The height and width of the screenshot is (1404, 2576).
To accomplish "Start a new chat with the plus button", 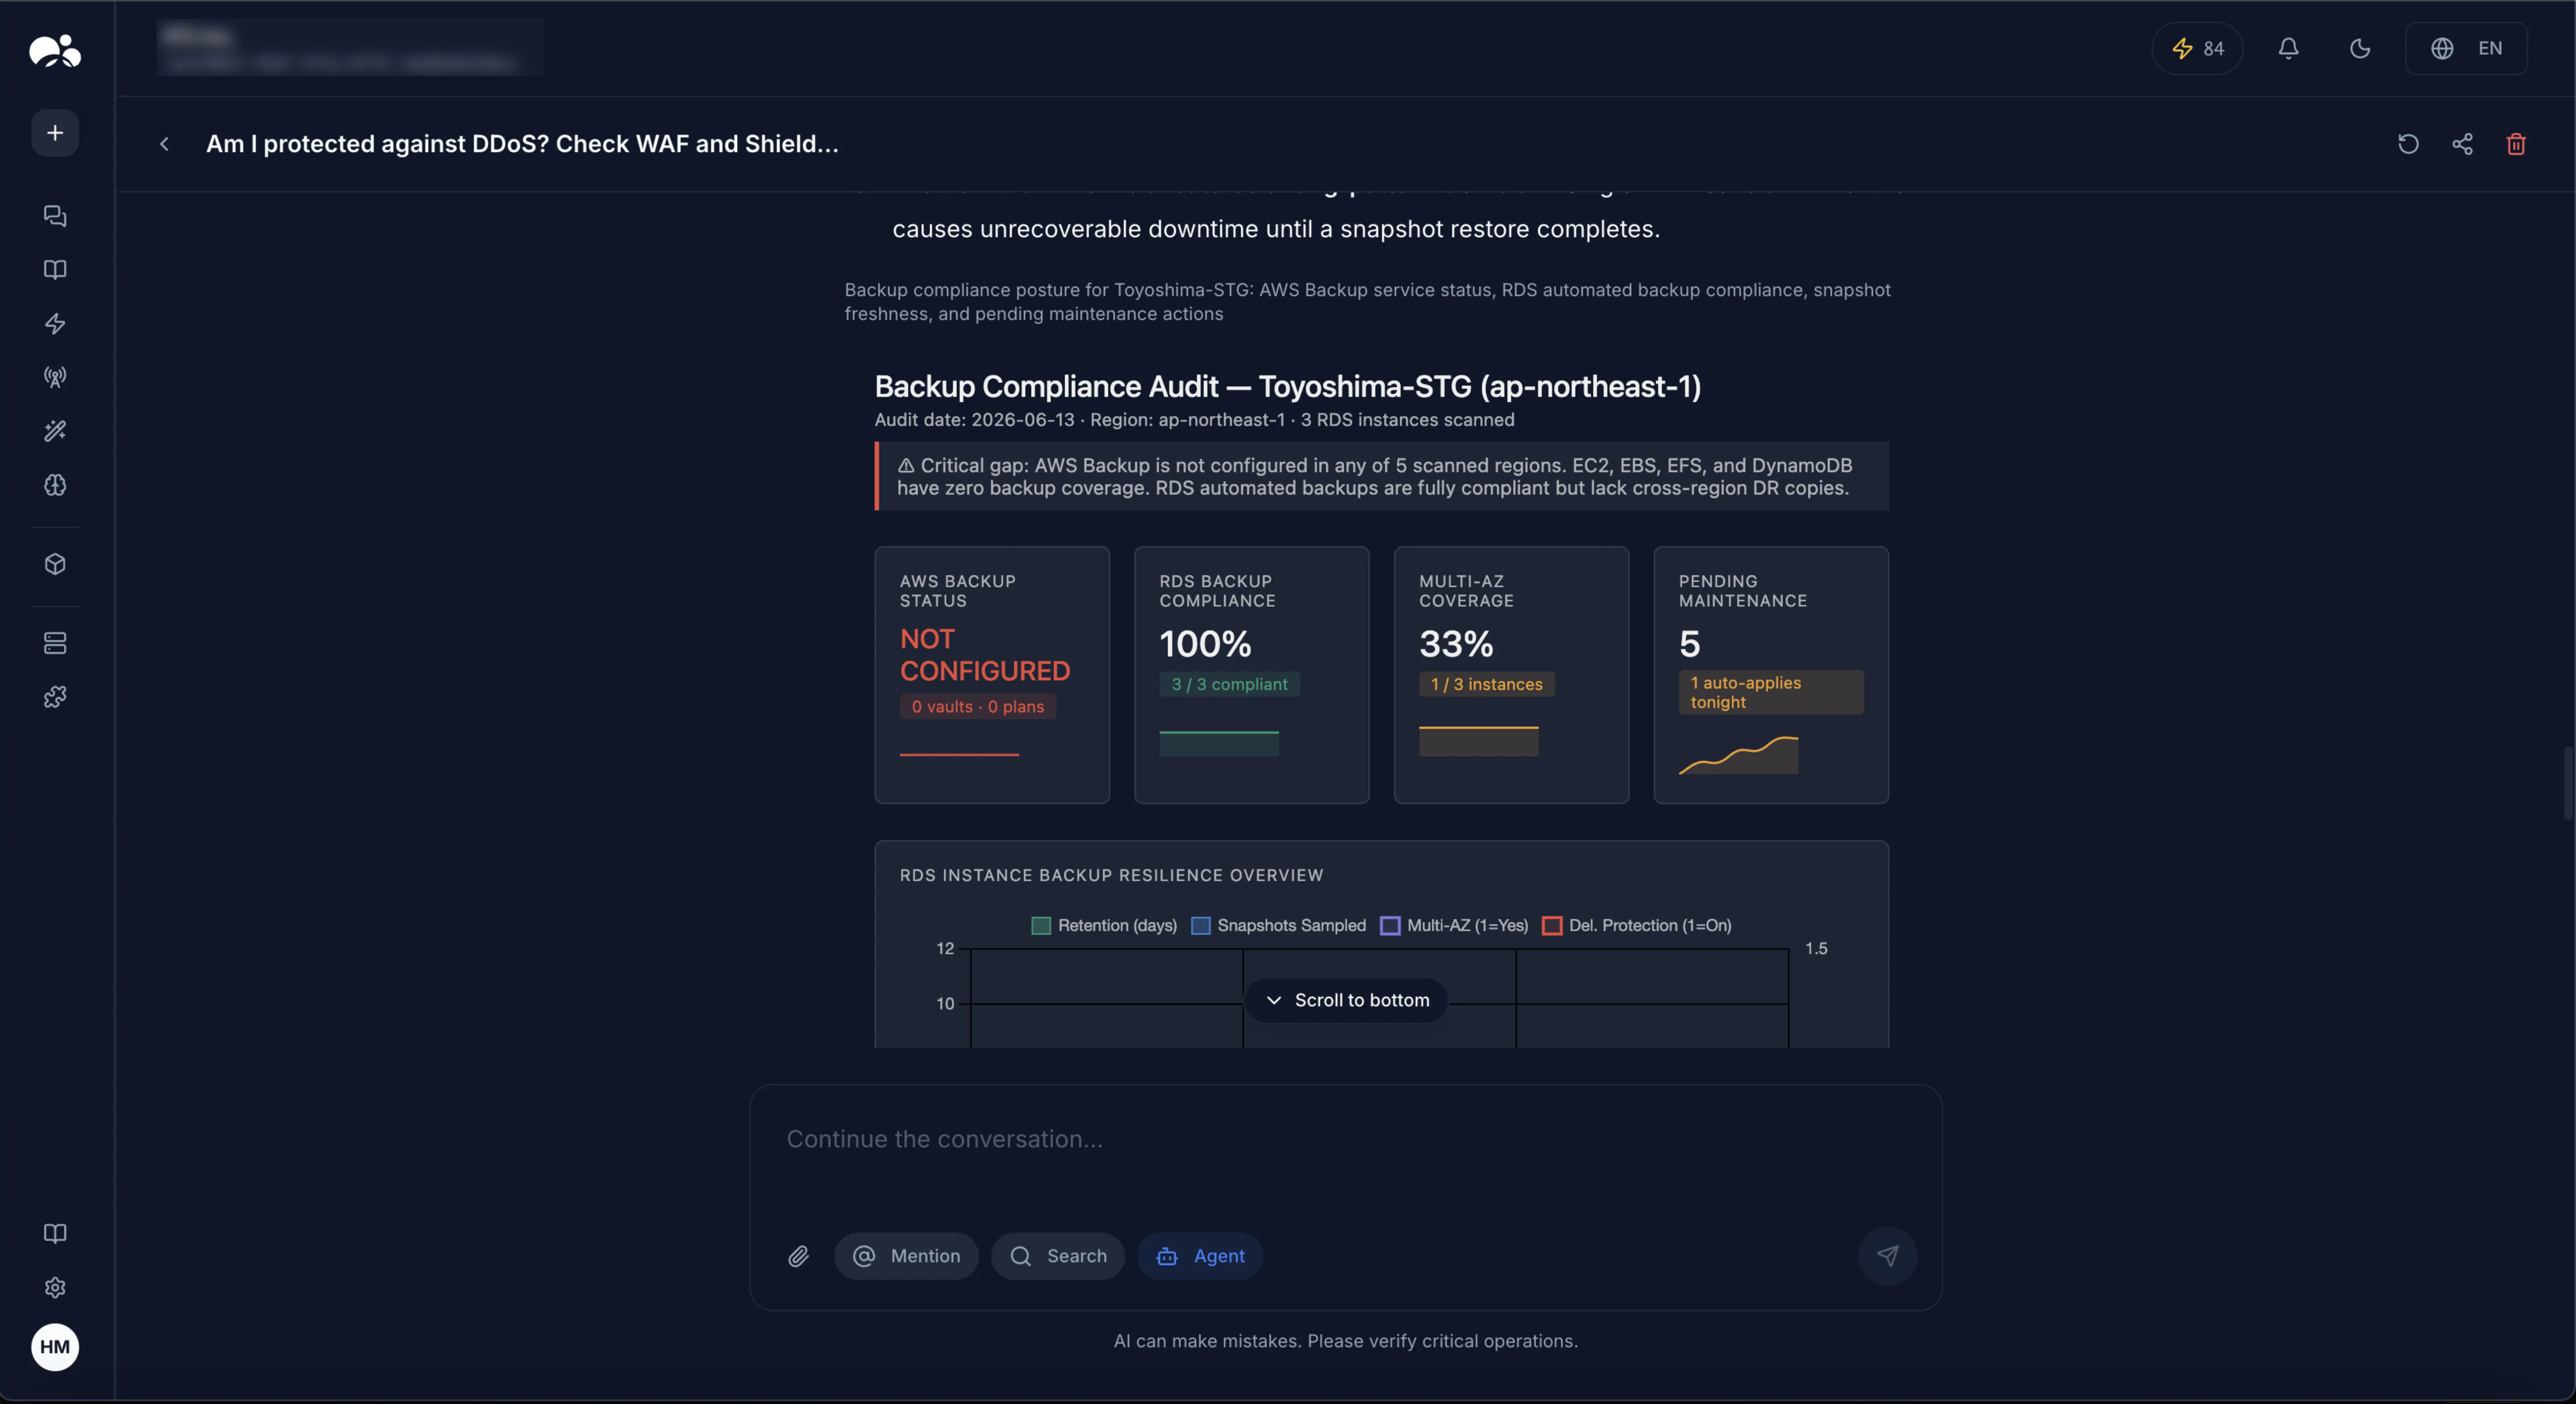I will (x=55, y=133).
